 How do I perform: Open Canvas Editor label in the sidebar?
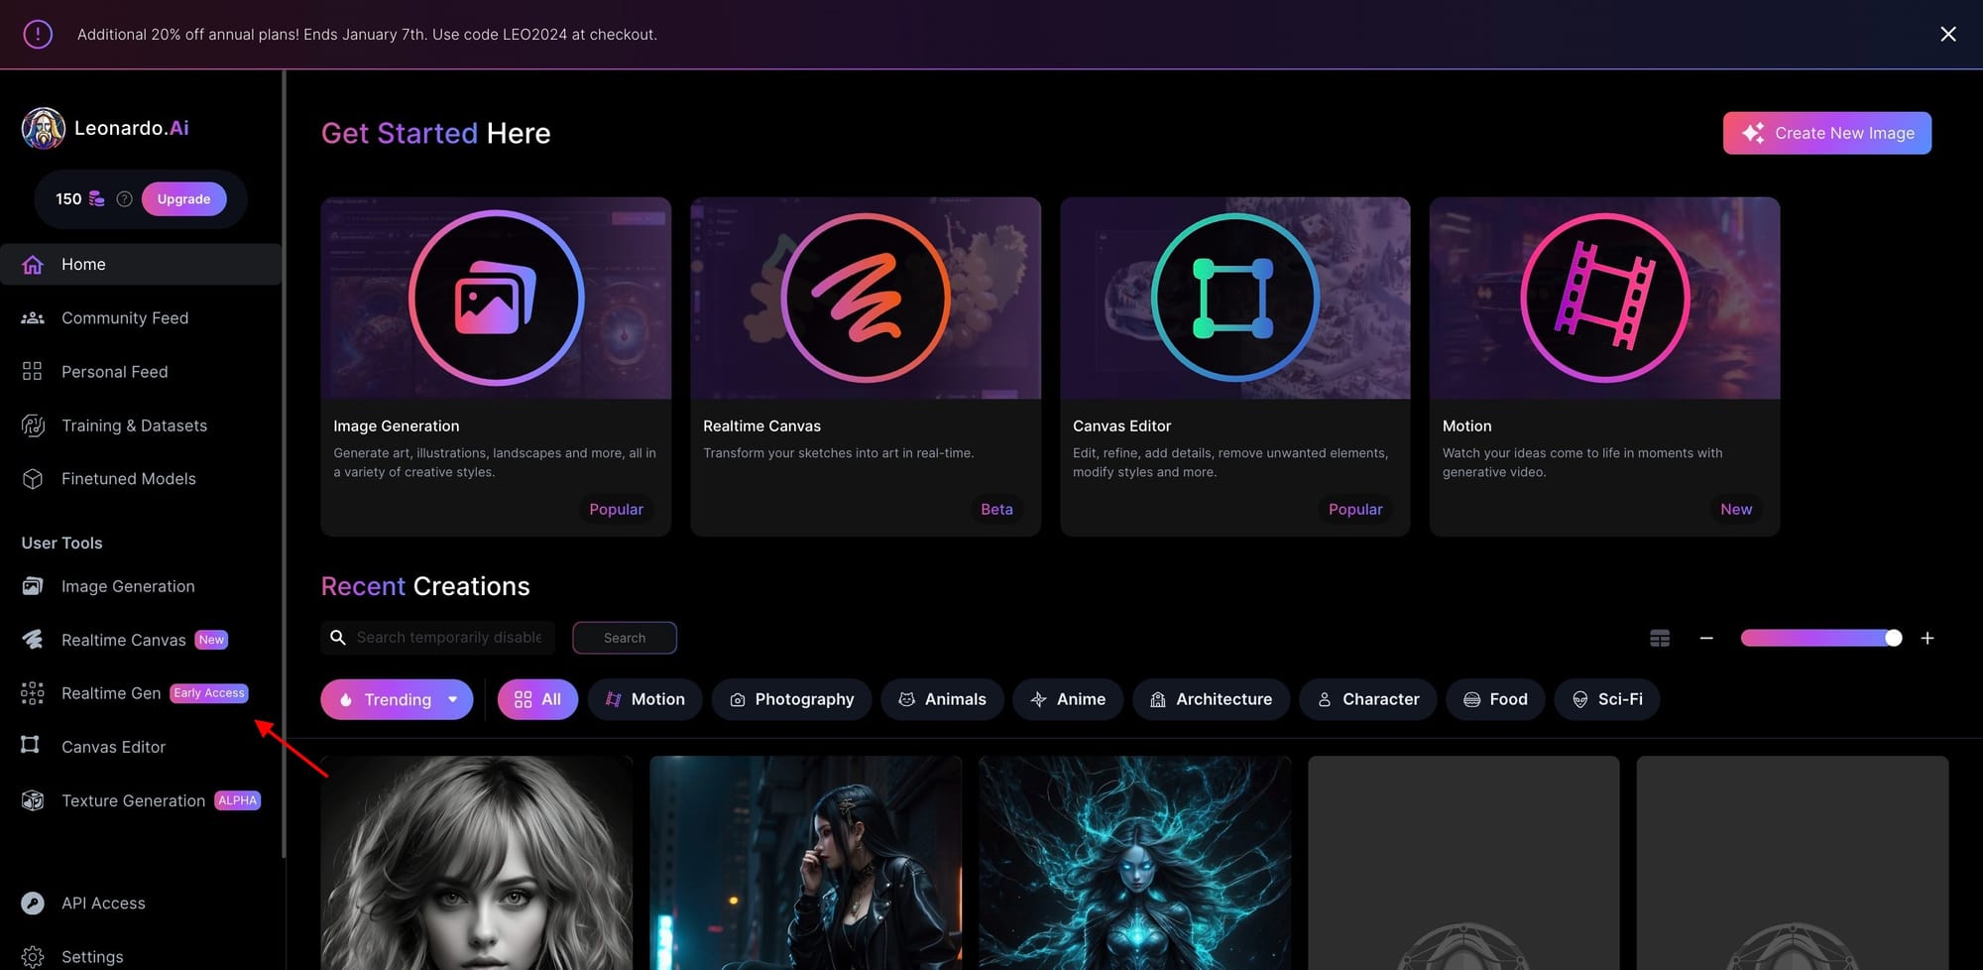point(113,747)
